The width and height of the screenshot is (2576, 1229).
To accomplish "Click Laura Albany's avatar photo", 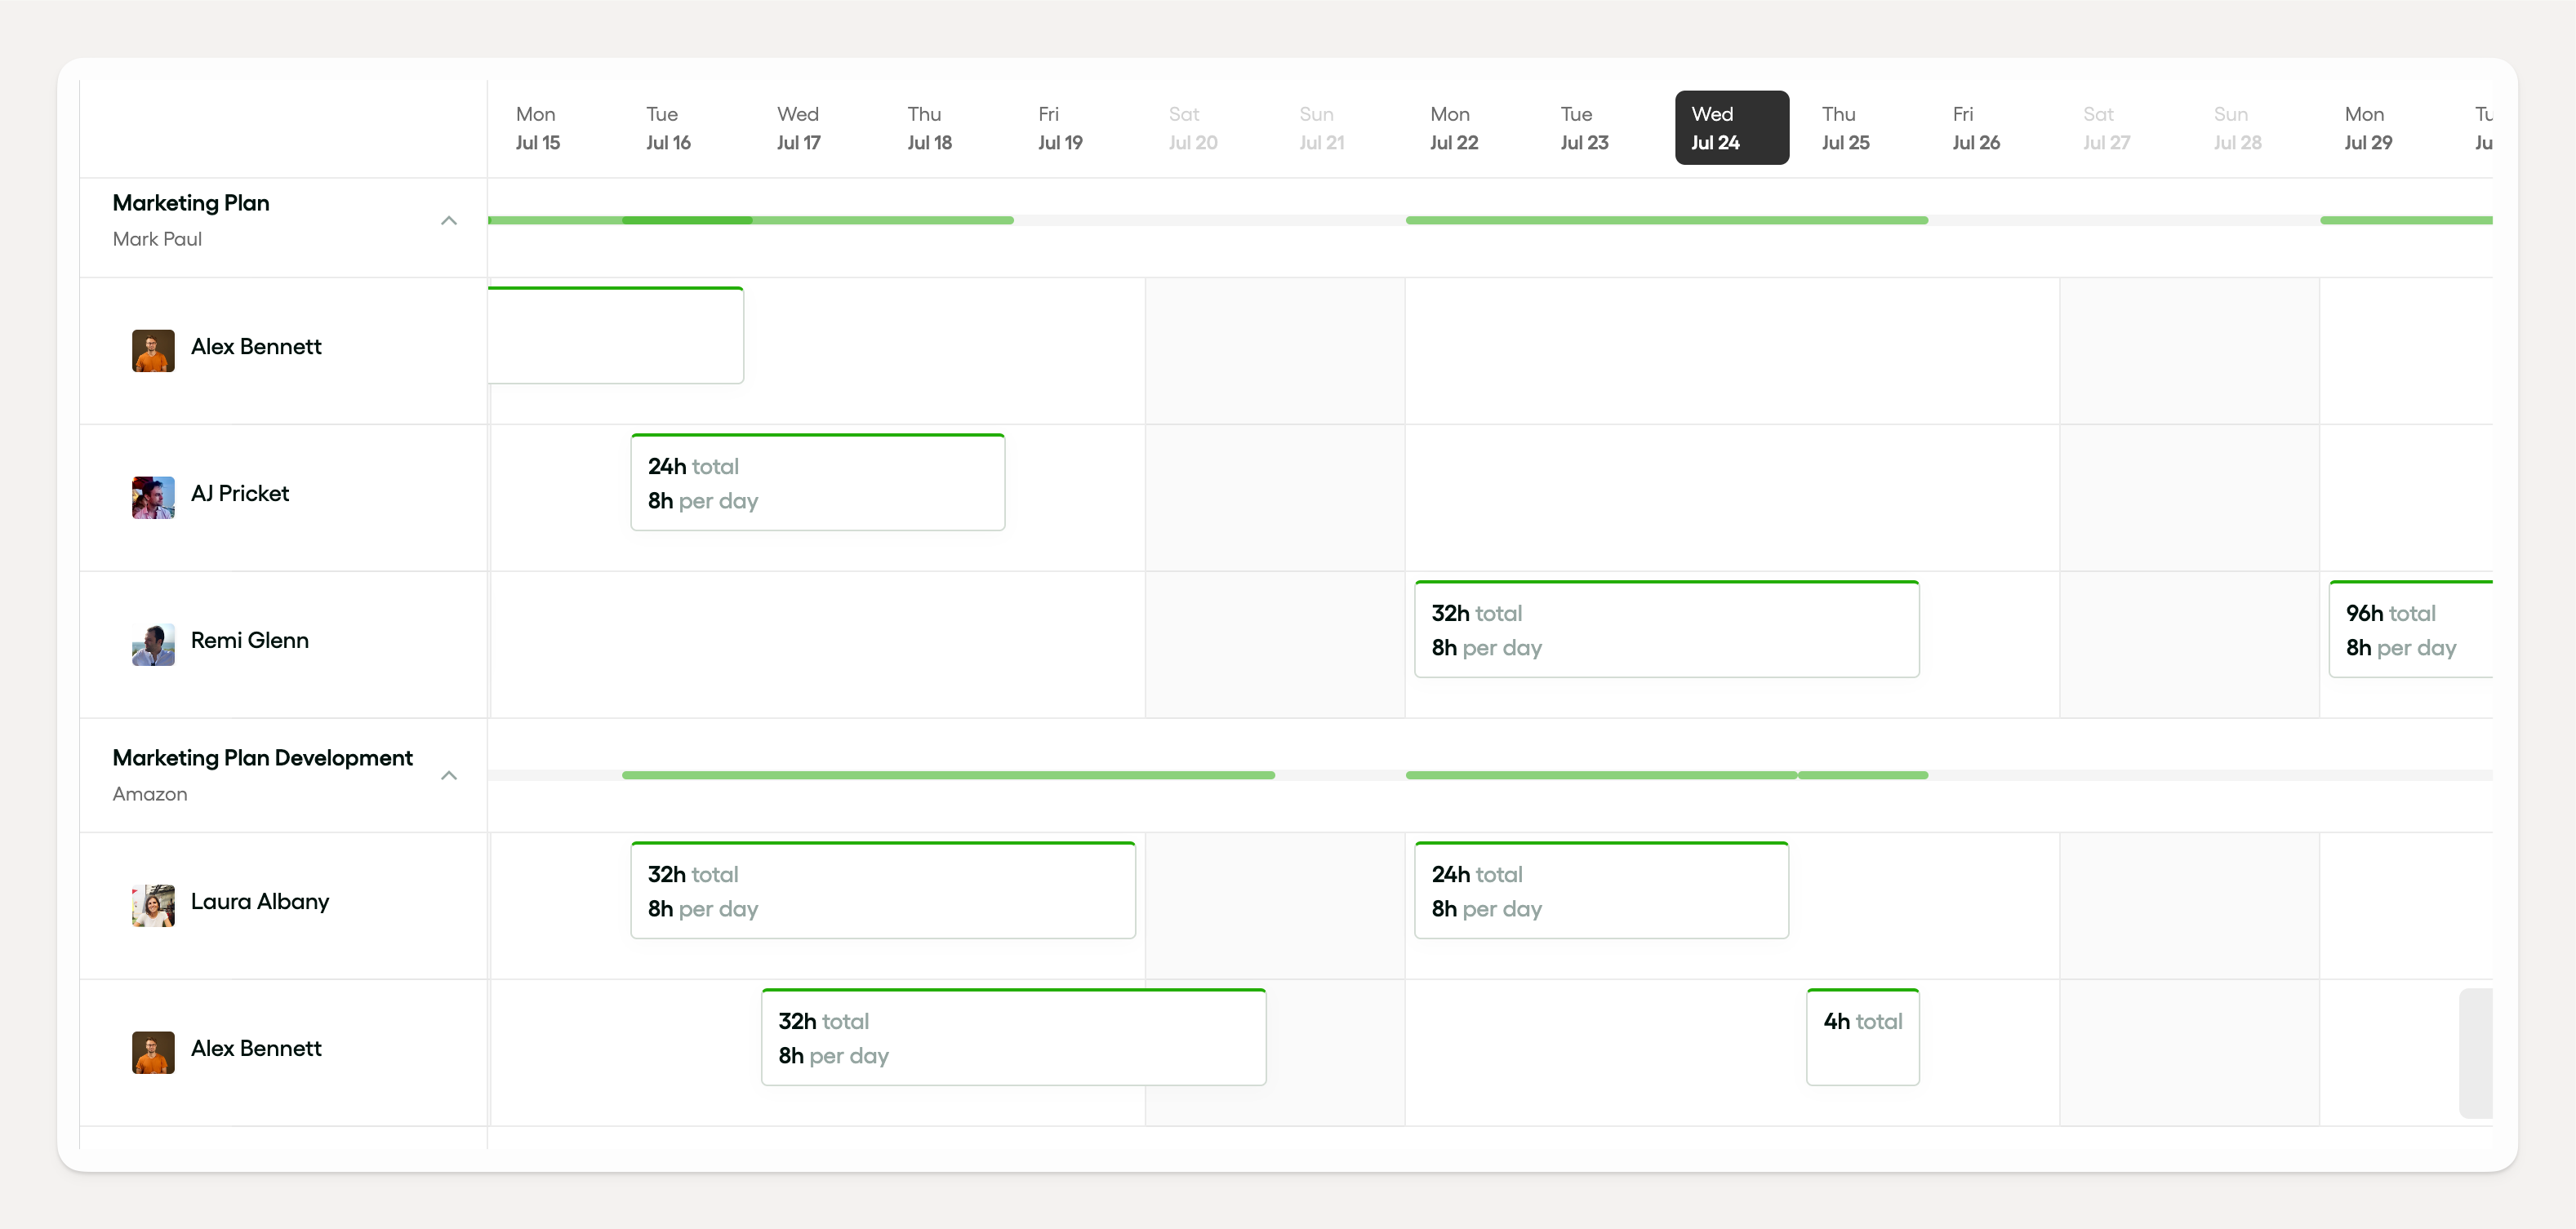I will 153,905.
